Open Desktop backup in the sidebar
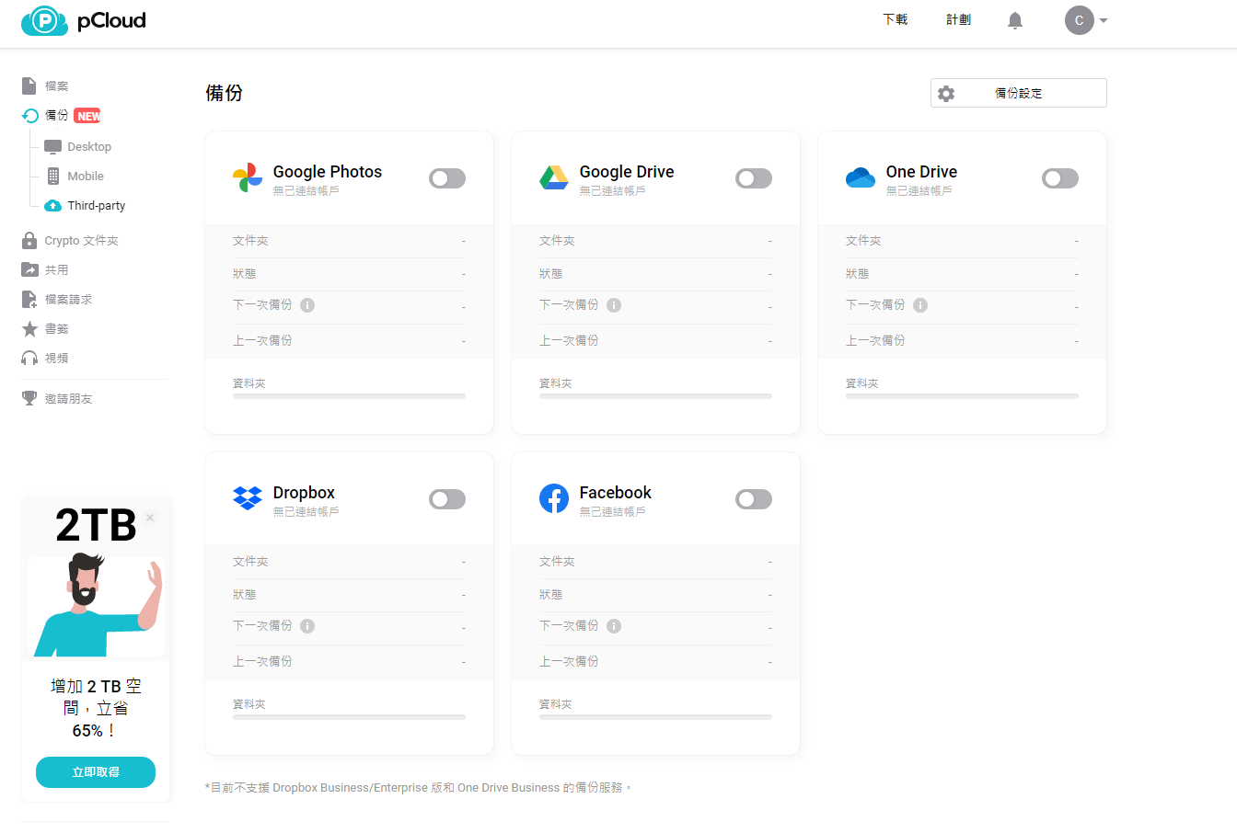The height and width of the screenshot is (833, 1237). [x=88, y=147]
